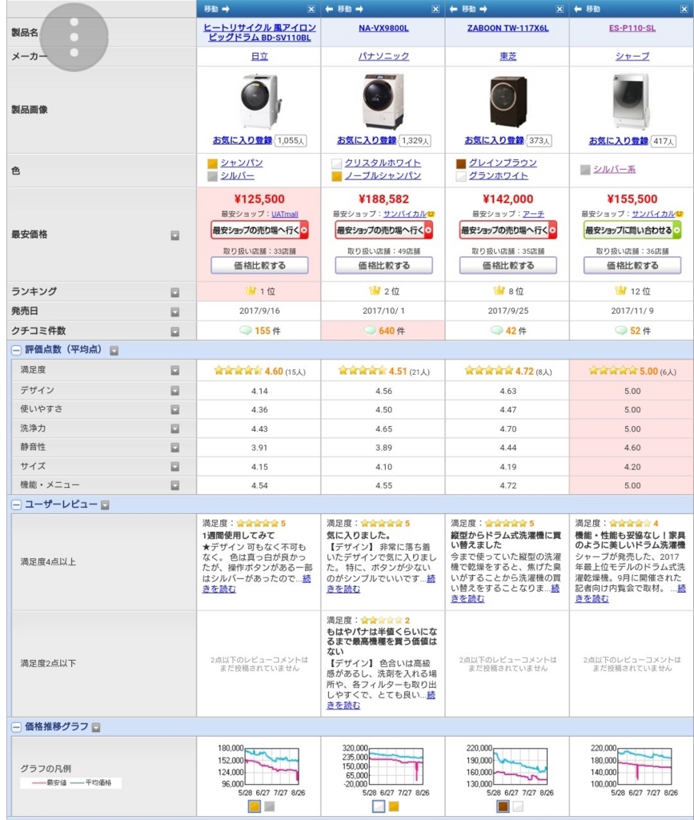Click Toshiba brown washing machine image

(x=508, y=101)
